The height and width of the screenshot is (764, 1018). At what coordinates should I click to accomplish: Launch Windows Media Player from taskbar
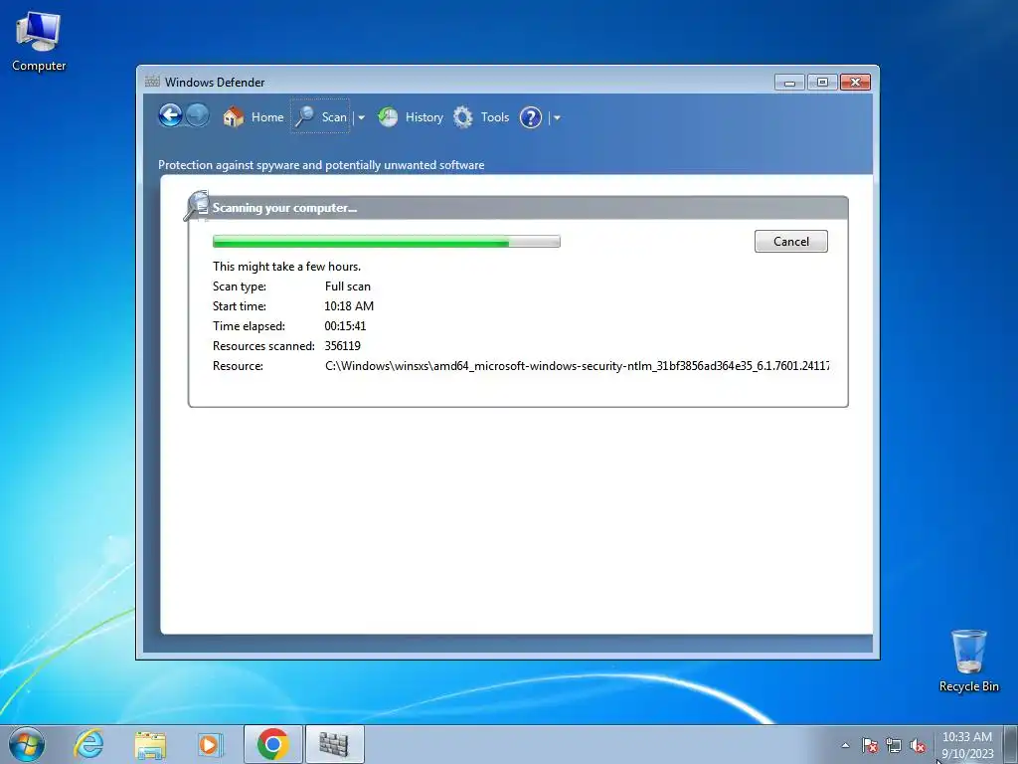[x=210, y=744]
